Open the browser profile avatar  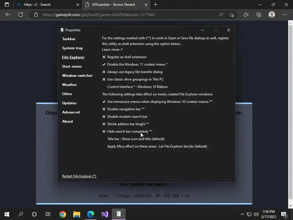[x=272, y=15]
